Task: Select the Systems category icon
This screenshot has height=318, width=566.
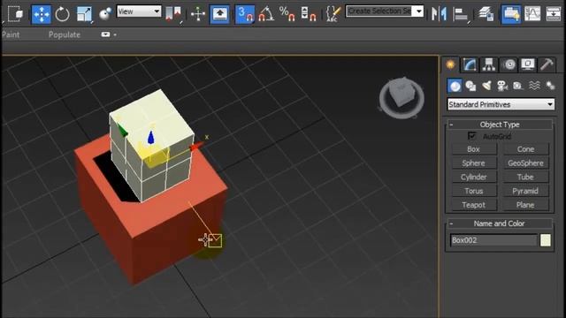Action: pos(550,86)
